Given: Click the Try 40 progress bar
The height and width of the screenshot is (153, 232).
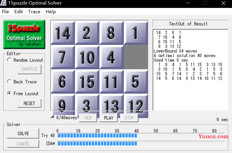Looking at the screenshot, I should (x=141, y=136).
